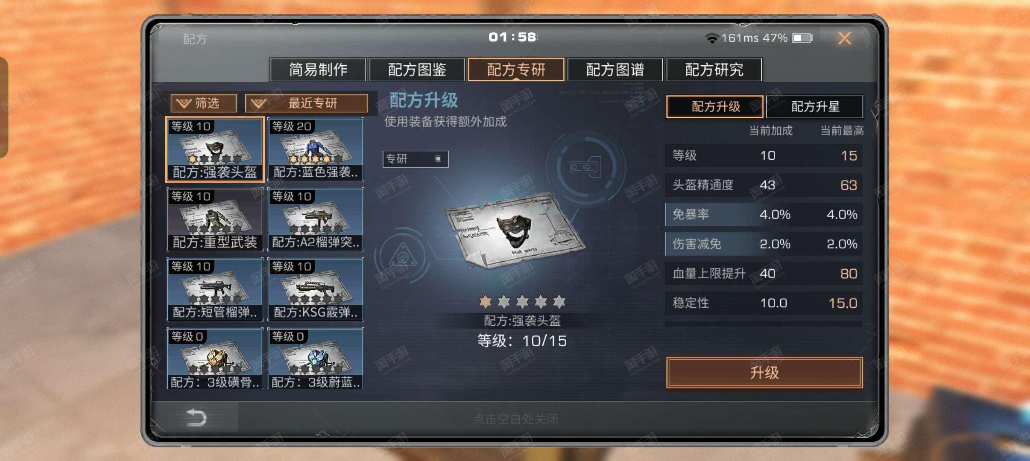Open the 配方图鉴 tab
Screen dimensions: 1030x461
coord(417,70)
